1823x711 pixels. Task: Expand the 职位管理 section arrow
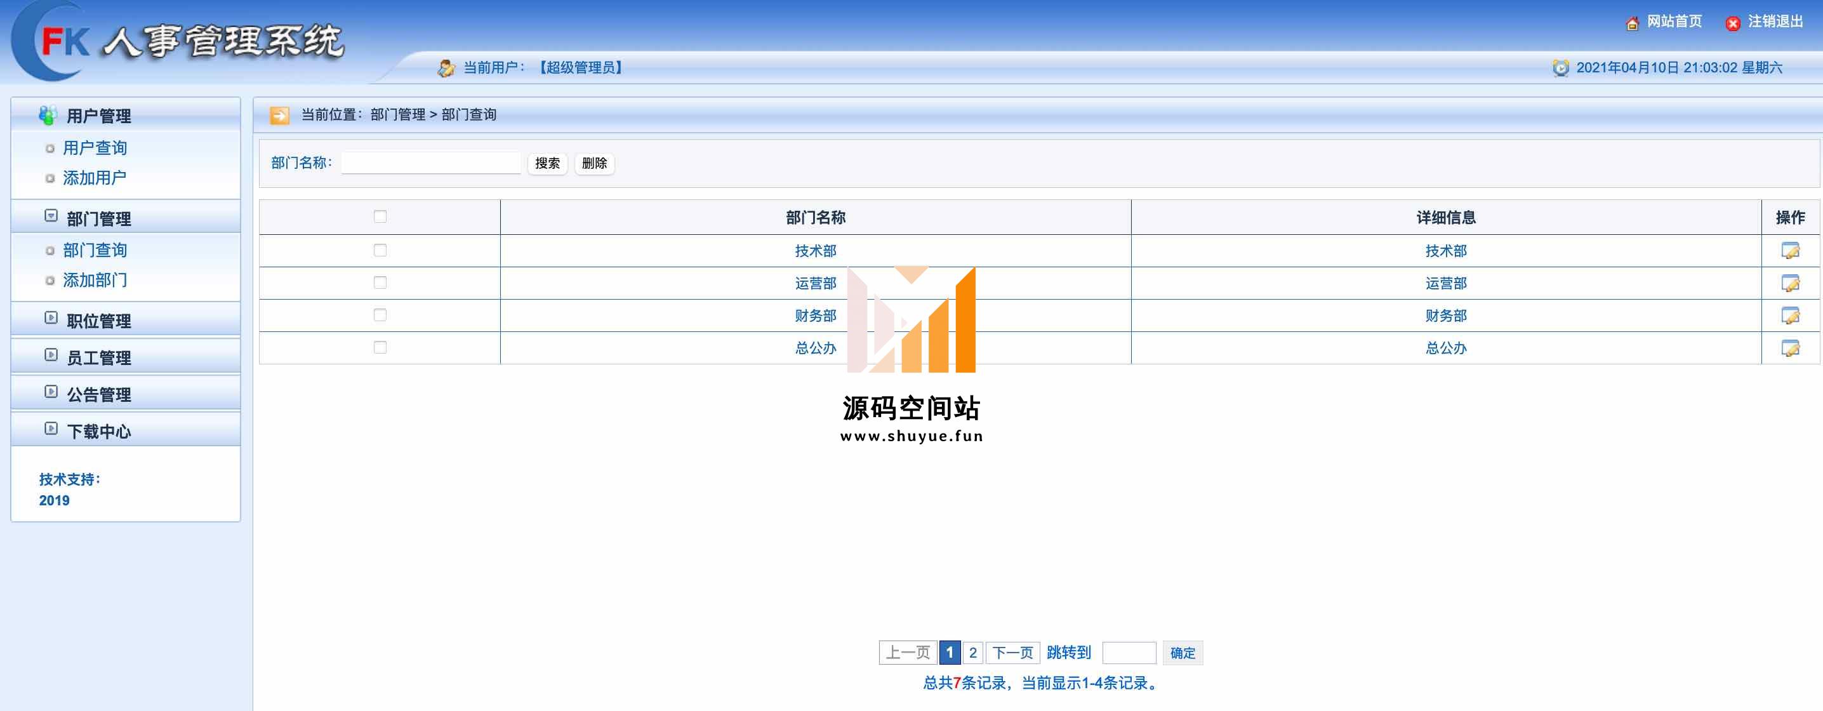pyautogui.click(x=51, y=317)
